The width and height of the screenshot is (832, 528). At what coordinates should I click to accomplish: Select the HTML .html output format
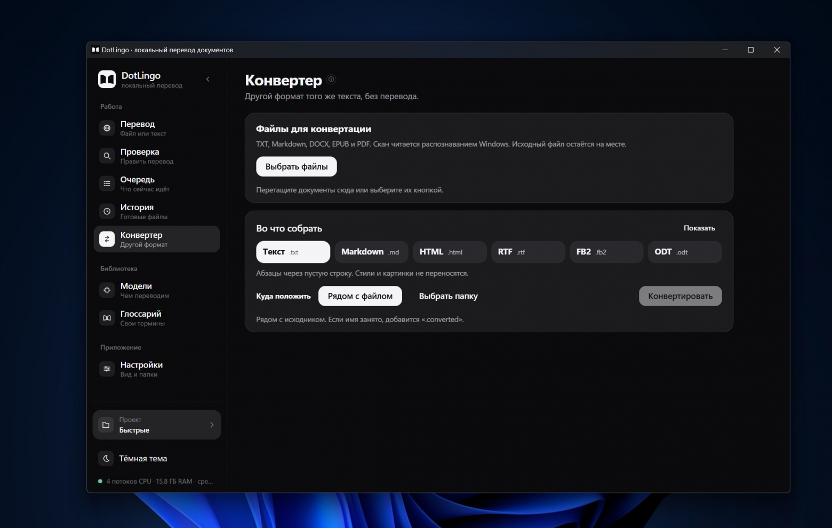pos(450,252)
